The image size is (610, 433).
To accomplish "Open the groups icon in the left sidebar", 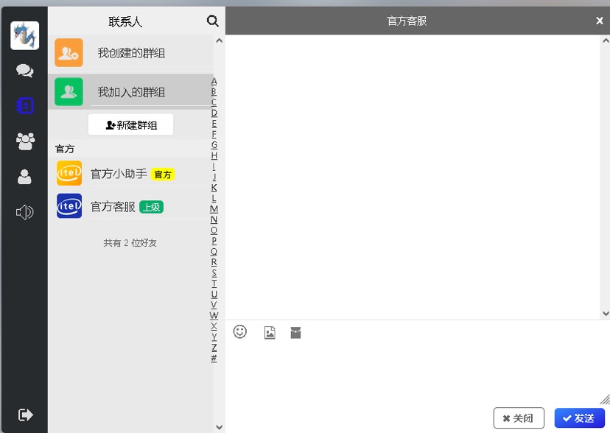I will (x=24, y=141).
